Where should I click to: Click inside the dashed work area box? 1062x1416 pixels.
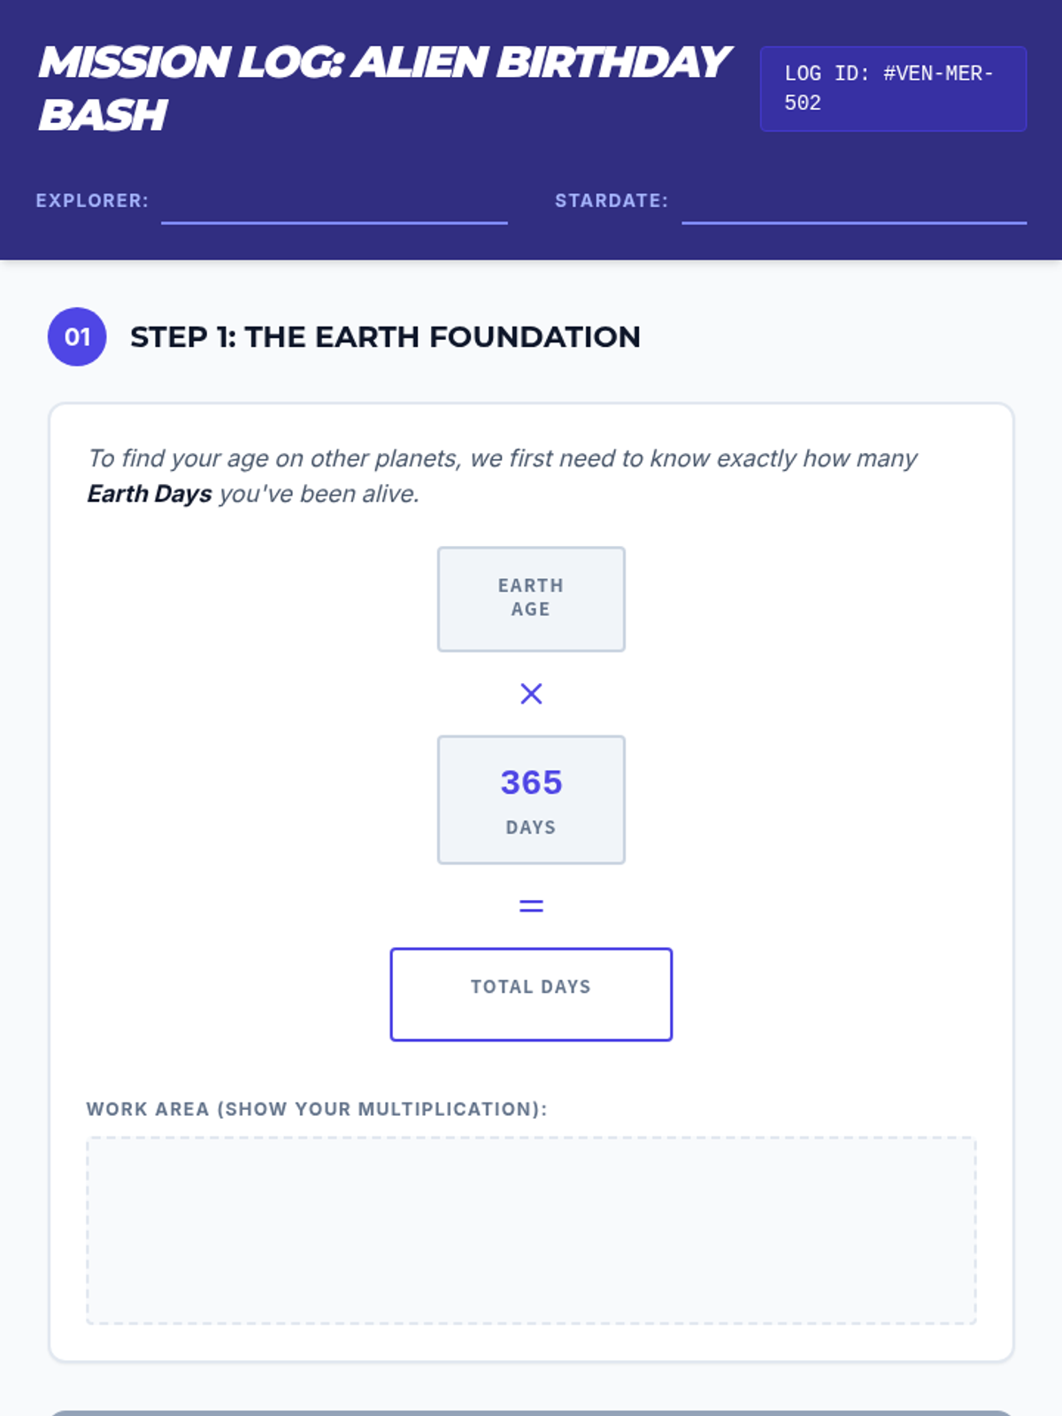531,1231
